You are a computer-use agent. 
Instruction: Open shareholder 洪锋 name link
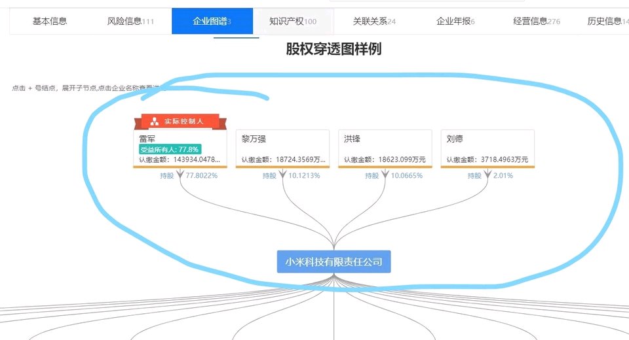click(352, 139)
